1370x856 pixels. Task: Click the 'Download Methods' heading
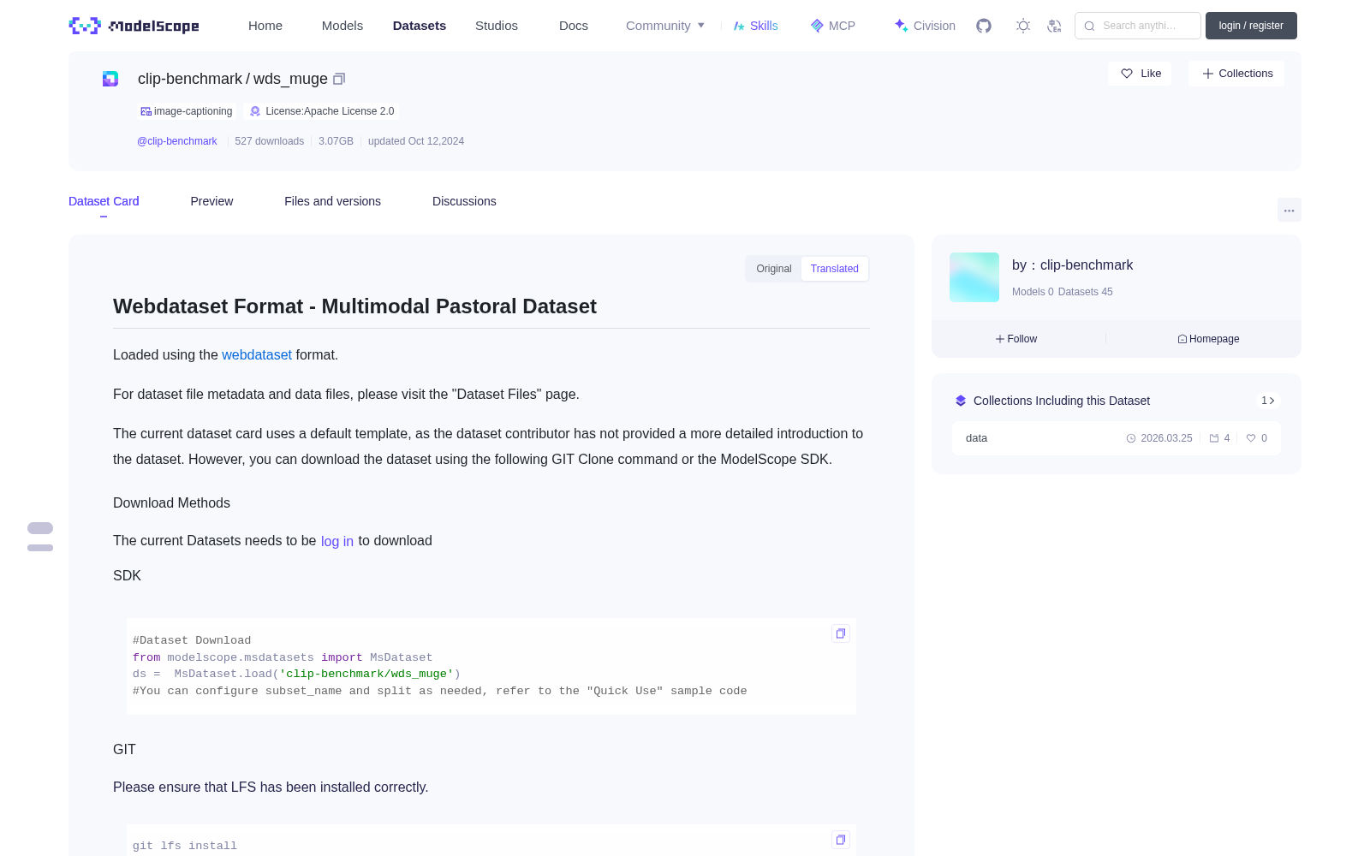(x=171, y=503)
